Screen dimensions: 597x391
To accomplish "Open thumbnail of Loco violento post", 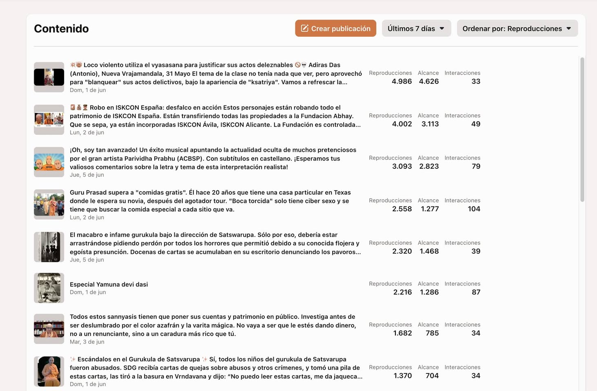I will [x=49, y=77].
